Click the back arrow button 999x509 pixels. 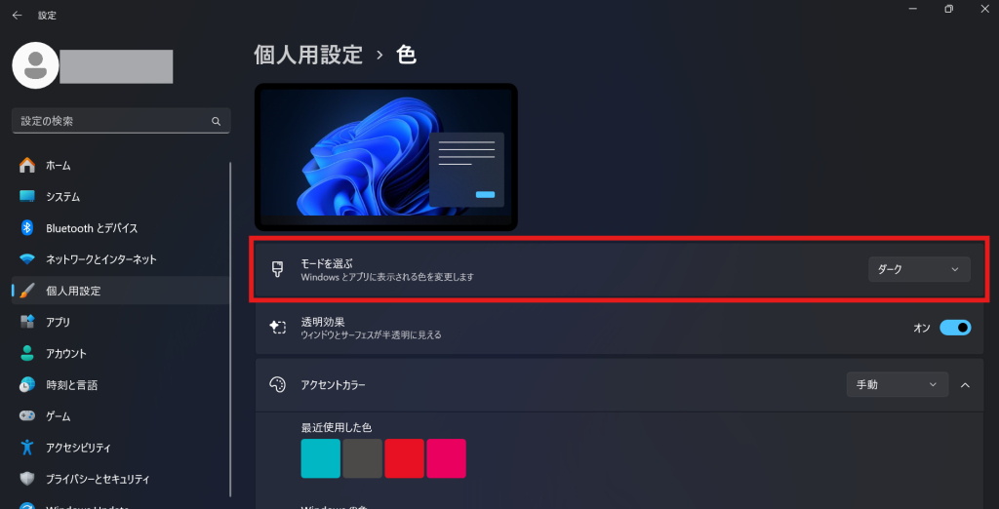pos(18,16)
